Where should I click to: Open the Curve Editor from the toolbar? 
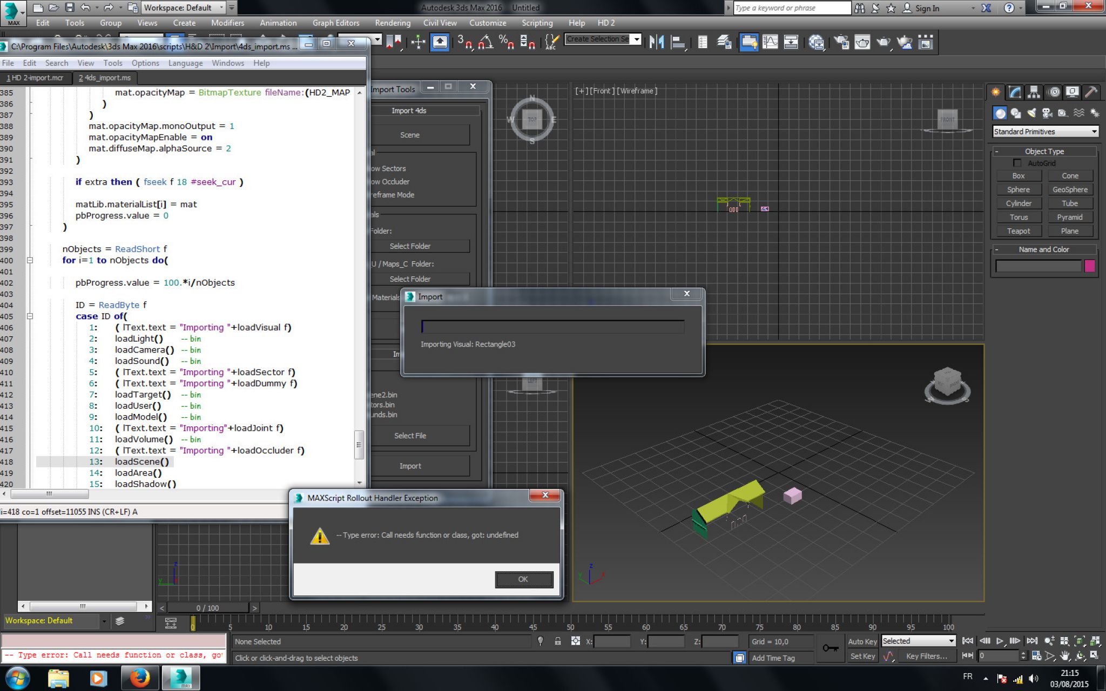(x=770, y=42)
